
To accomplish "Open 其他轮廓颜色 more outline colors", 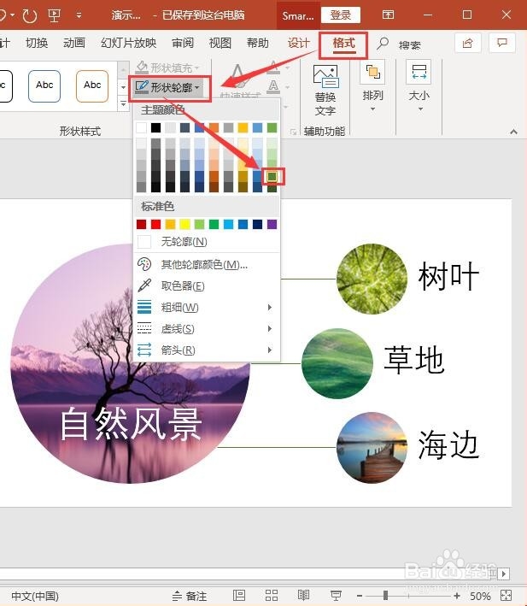I will 207,265.
